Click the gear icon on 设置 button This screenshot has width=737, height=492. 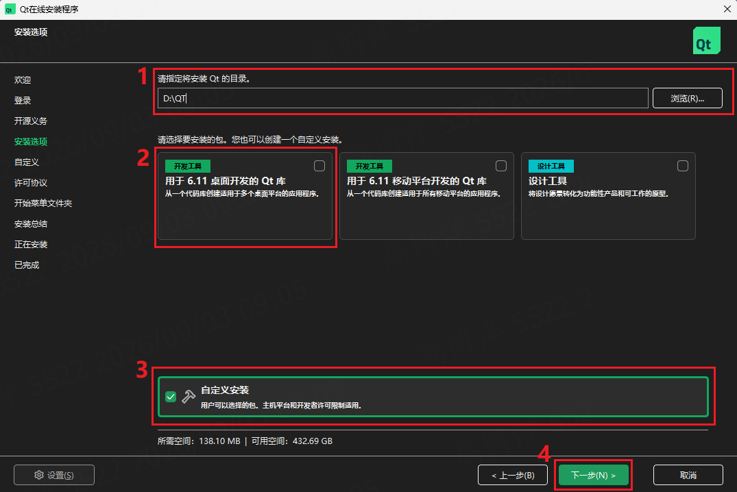click(39, 475)
